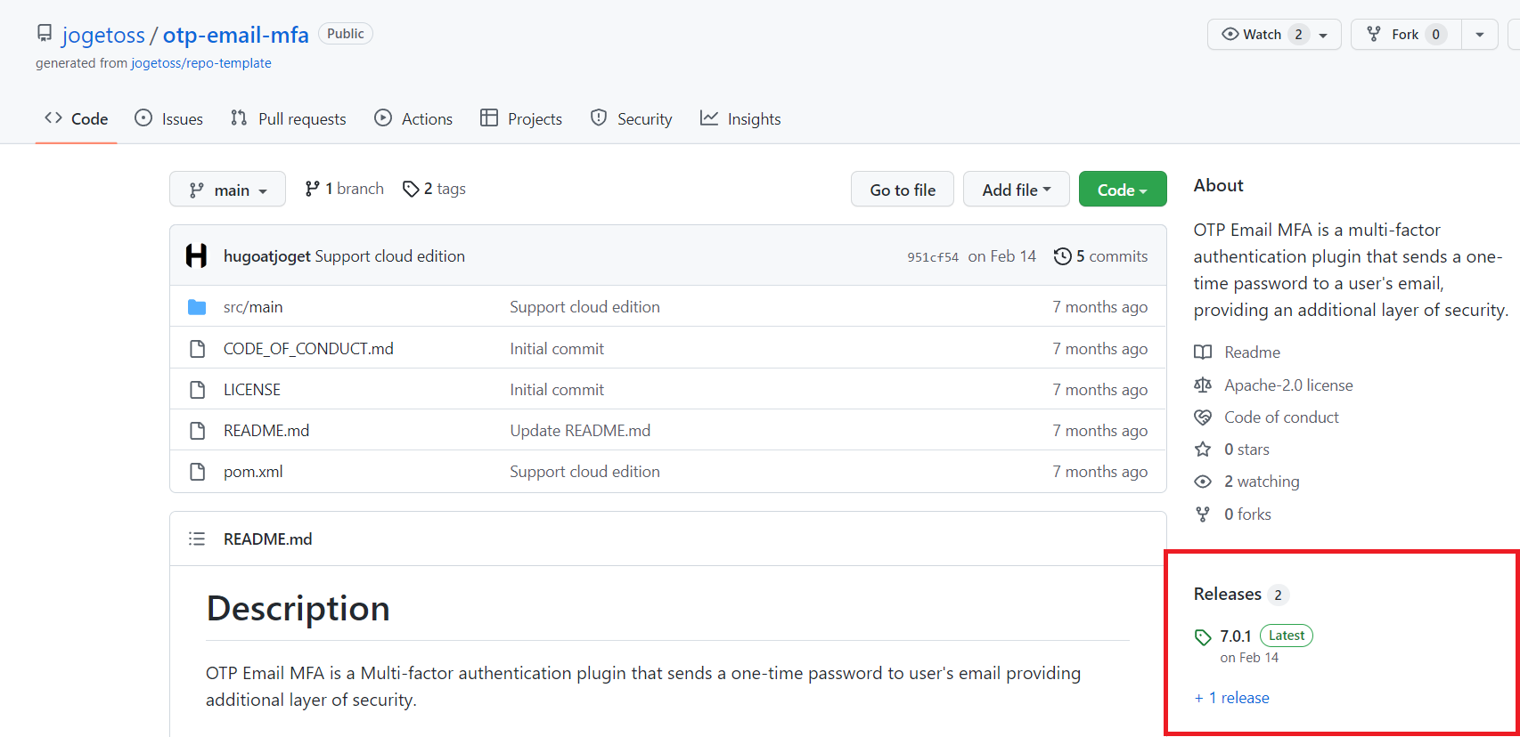Click the src/main folder icon
This screenshot has height=737, width=1520.
(197, 307)
